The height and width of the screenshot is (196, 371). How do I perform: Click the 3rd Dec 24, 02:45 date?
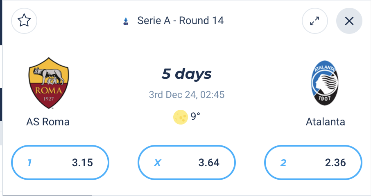tap(187, 95)
